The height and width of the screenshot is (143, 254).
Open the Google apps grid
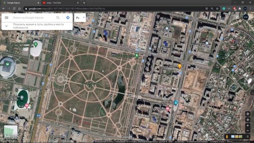[238, 17]
